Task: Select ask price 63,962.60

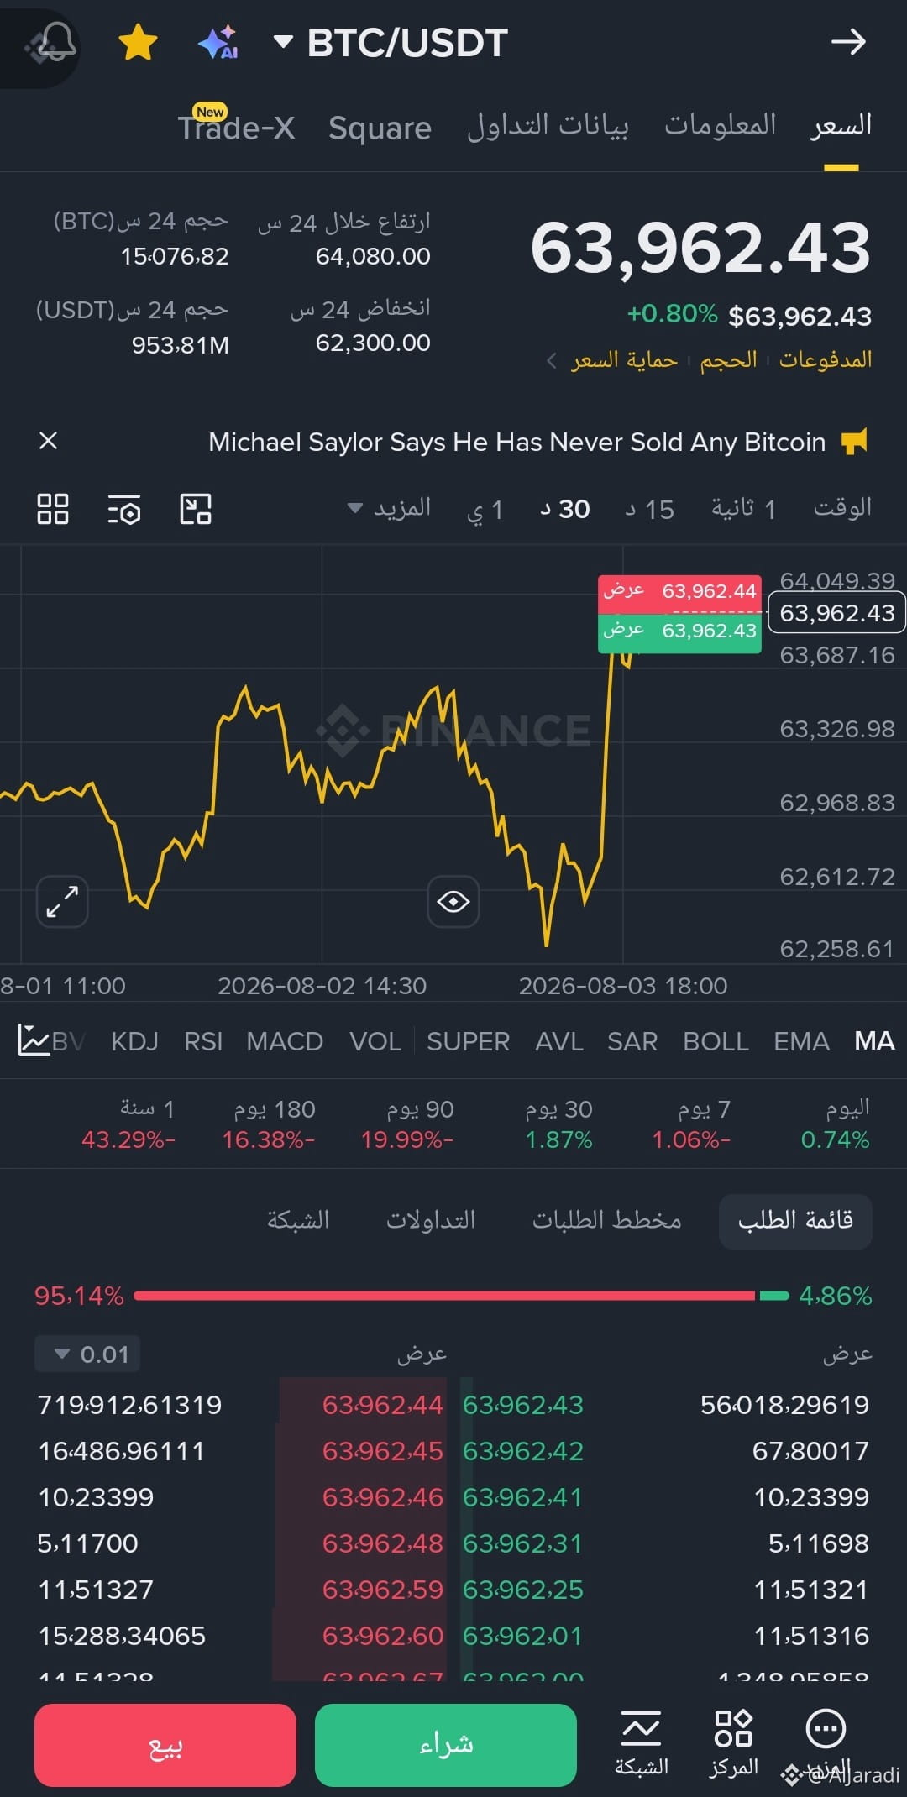Action: [x=382, y=1636]
